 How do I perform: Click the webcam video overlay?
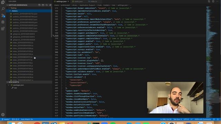click(x=175, y=98)
